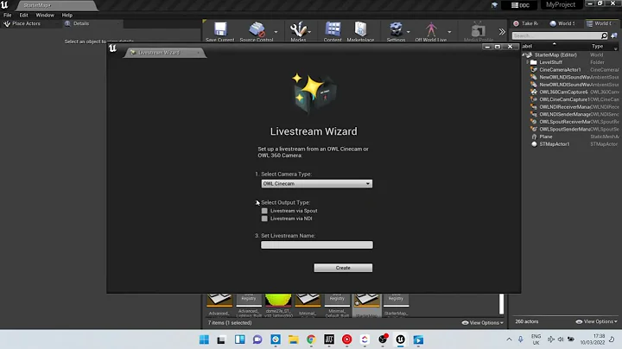The height and width of the screenshot is (349, 622).
Task: Open the chat app on the taskbar
Action: [x=257, y=339]
